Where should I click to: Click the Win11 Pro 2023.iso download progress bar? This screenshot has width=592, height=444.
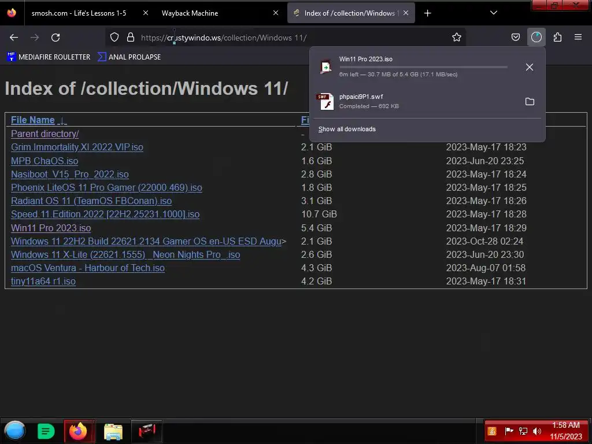(423, 67)
